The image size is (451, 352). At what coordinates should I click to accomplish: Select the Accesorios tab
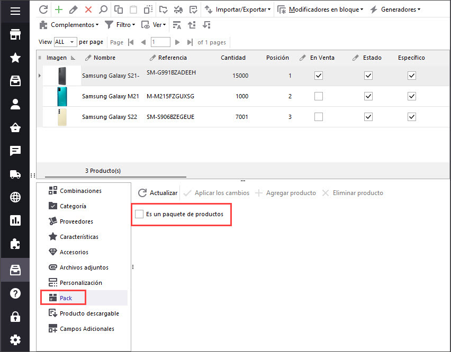(x=68, y=252)
